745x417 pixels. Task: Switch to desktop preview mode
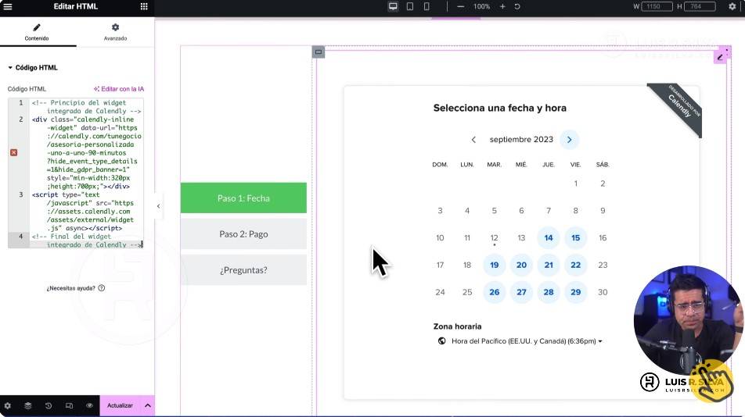[393, 6]
